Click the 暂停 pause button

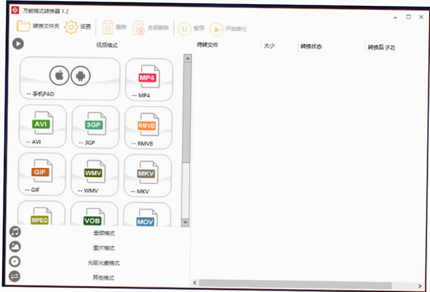[x=191, y=28]
